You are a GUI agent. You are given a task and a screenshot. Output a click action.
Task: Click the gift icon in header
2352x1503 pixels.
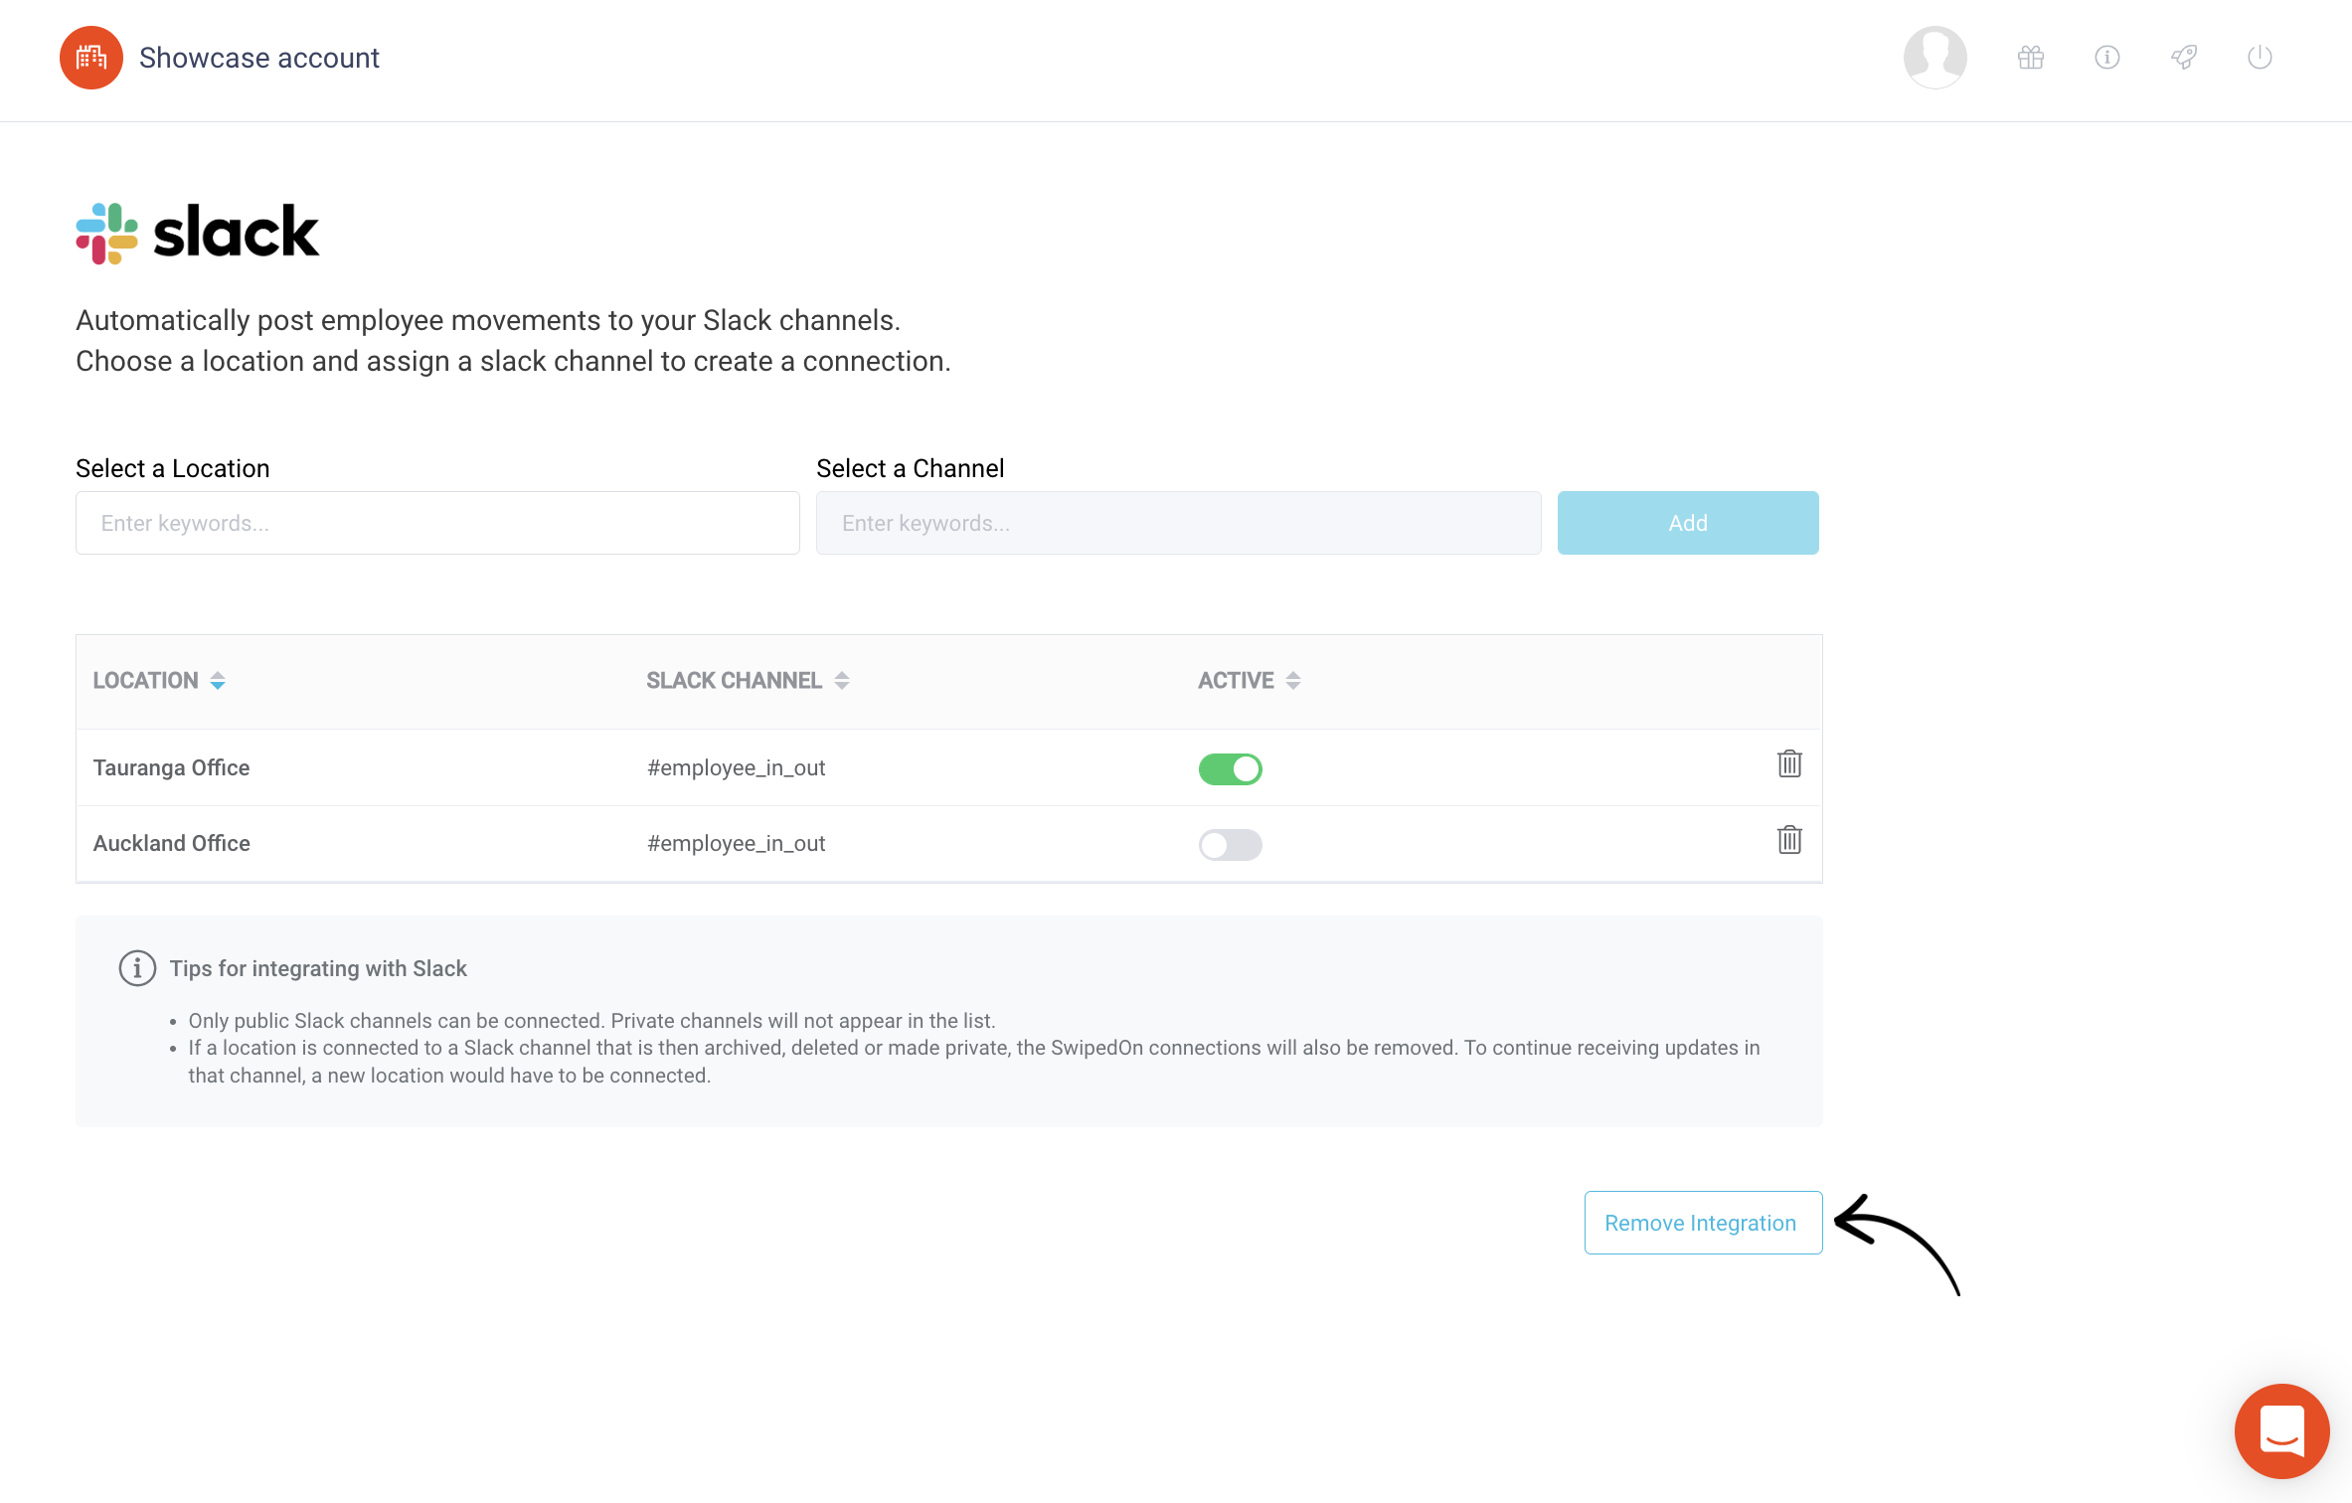(2031, 58)
